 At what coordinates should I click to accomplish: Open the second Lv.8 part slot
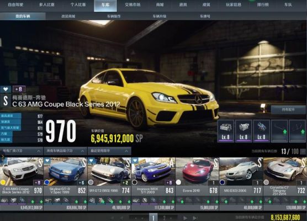244,131
